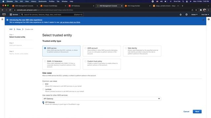Click the AWS services search field
Viewport: 211px width, 118px height.
52,14
